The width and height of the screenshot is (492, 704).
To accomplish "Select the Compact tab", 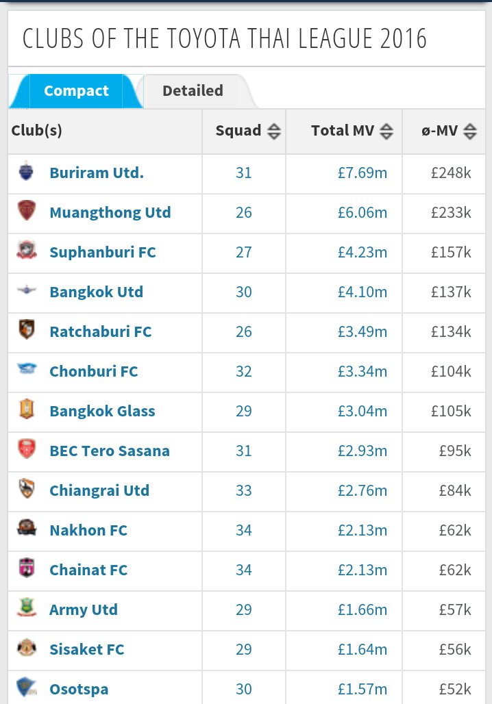I will pos(76,90).
